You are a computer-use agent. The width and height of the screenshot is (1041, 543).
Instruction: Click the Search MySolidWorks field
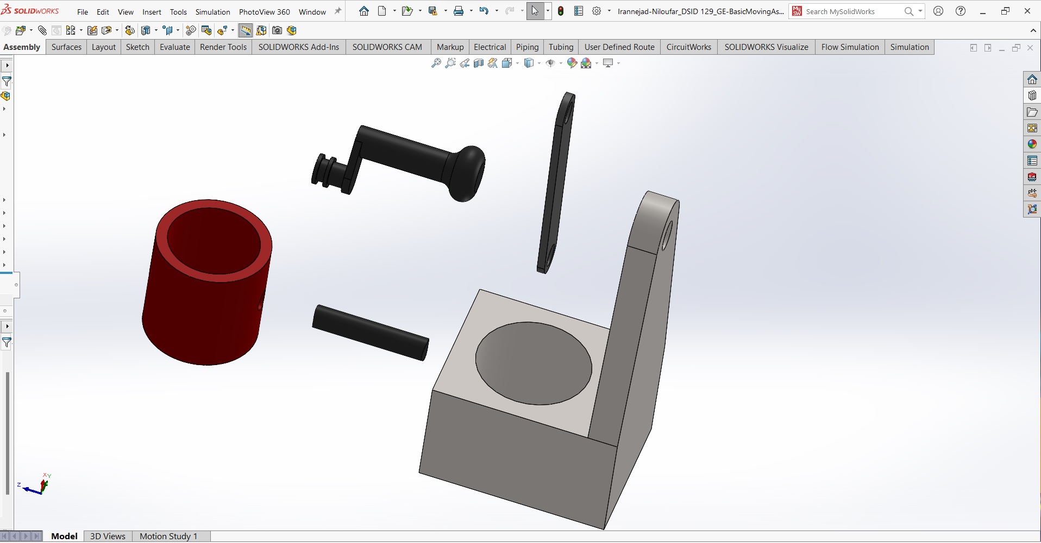click(850, 11)
